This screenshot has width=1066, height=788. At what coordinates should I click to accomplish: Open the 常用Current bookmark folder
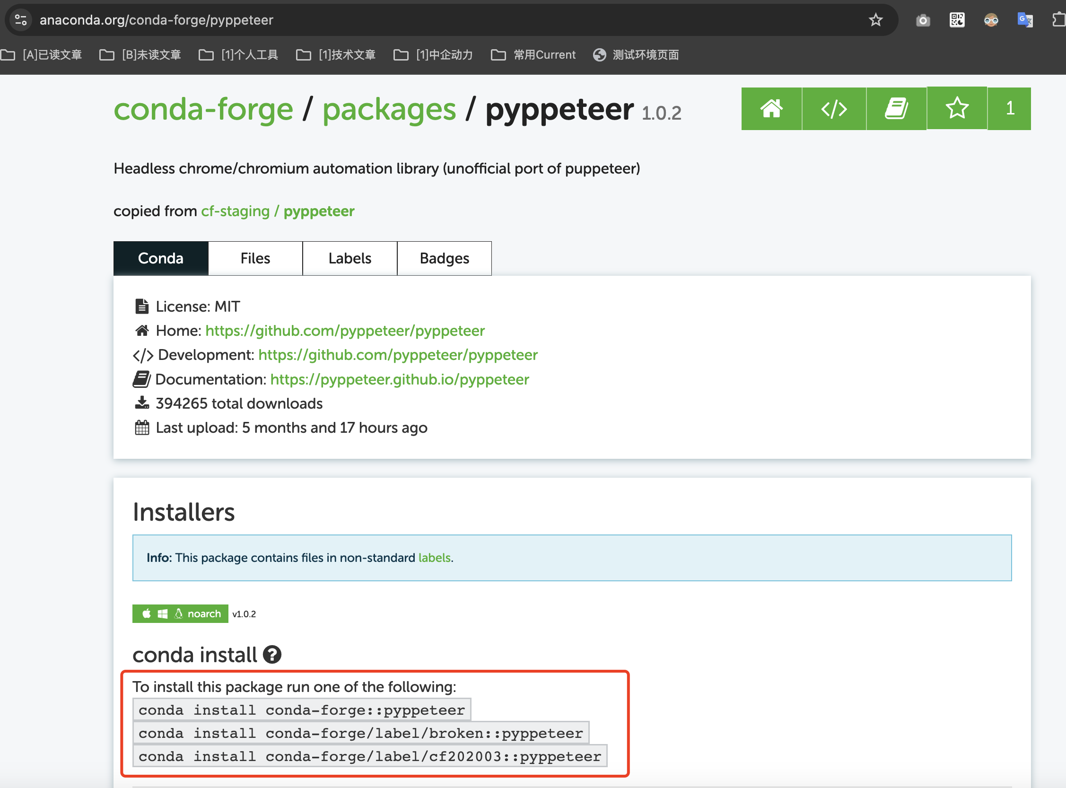click(533, 55)
